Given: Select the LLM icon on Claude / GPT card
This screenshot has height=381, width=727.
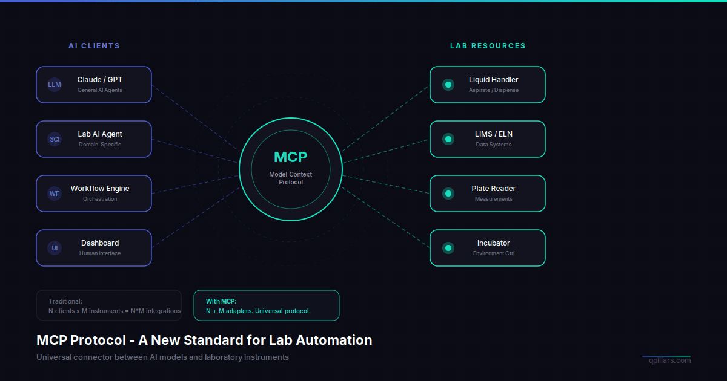Looking at the screenshot, I should 54,85.
